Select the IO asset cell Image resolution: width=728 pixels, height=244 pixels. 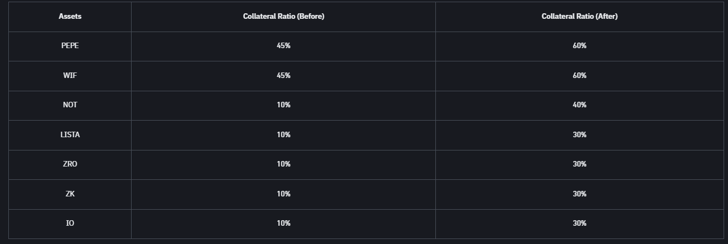point(70,224)
